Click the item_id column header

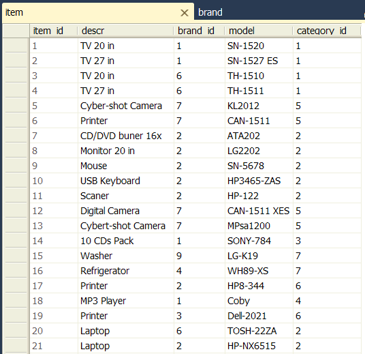coord(54,31)
